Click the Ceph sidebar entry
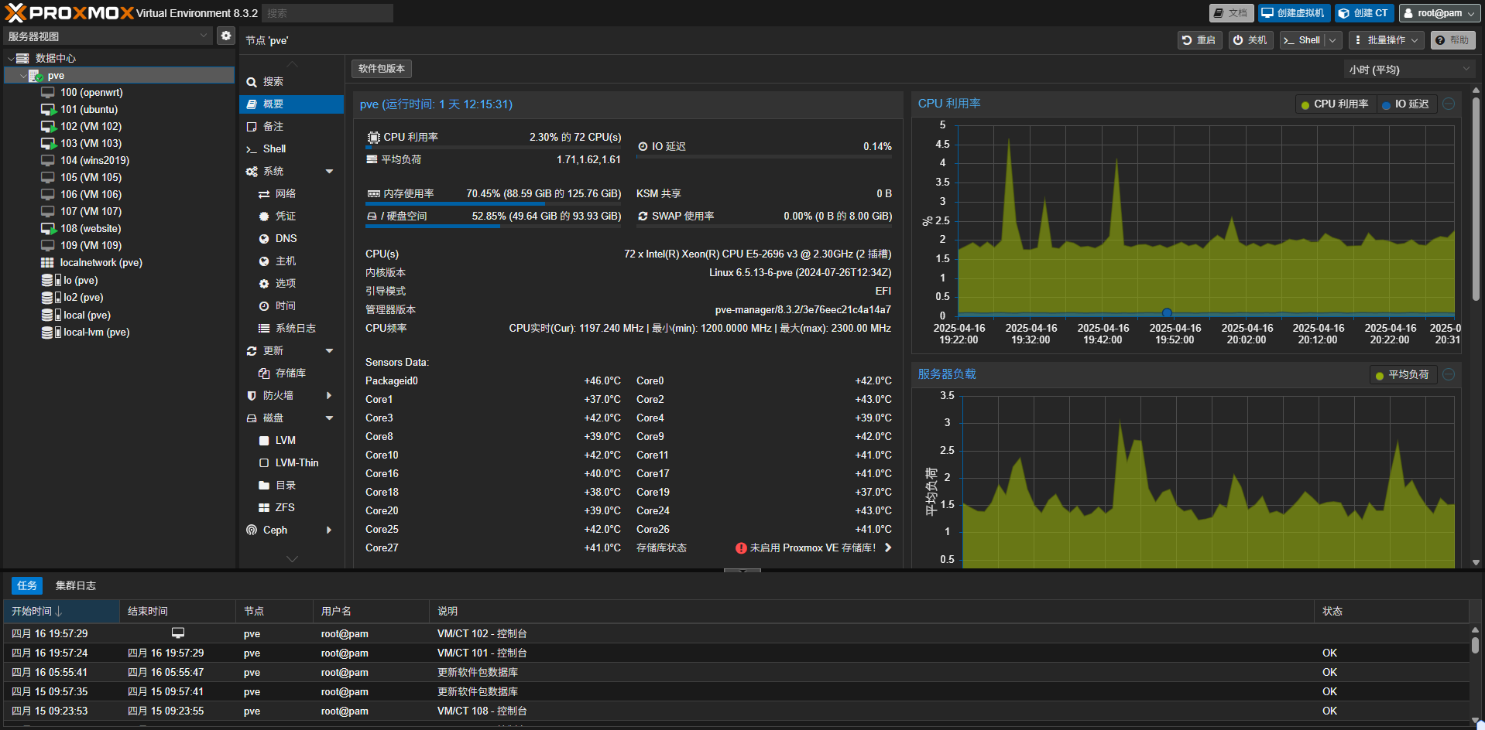The height and width of the screenshot is (730, 1485). (275, 530)
